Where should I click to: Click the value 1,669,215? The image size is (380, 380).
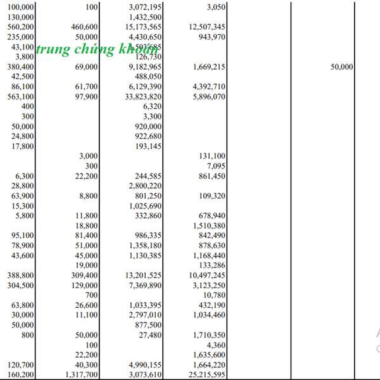[x=209, y=67]
